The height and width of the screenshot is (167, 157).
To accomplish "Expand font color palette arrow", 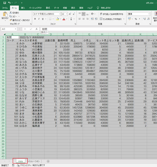I will point(67,19).
